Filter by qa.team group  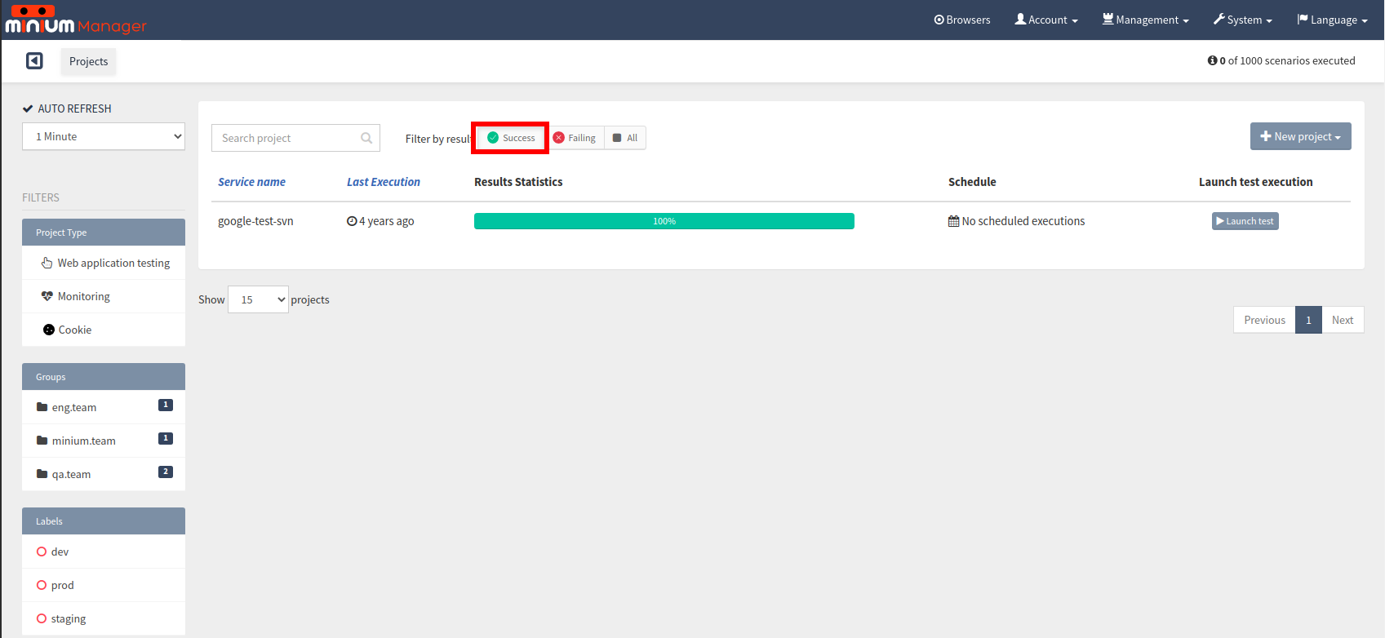(104, 474)
